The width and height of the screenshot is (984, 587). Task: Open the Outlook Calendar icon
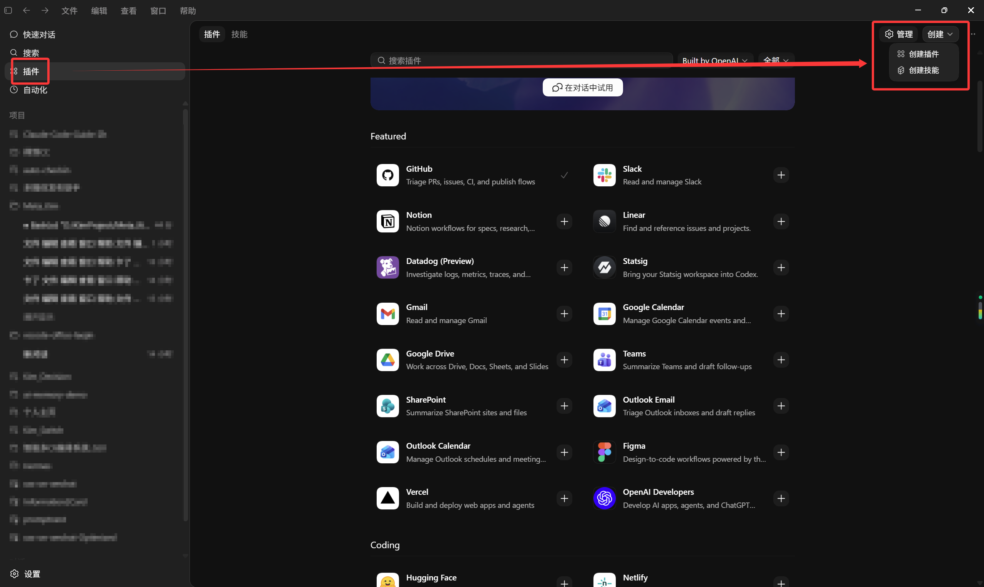[x=387, y=452]
